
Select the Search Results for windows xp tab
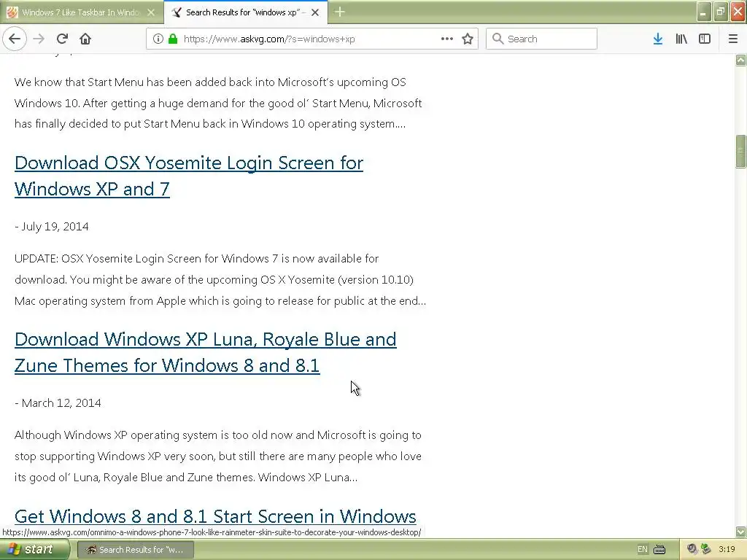(x=246, y=12)
